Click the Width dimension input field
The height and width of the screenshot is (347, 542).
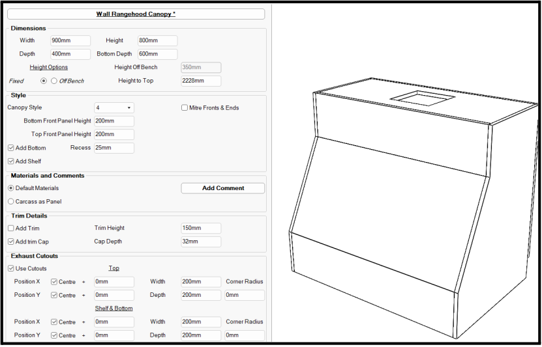click(x=70, y=41)
